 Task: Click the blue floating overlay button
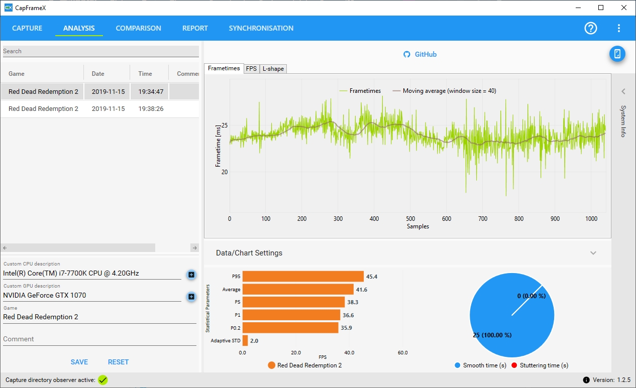pyautogui.click(x=617, y=54)
